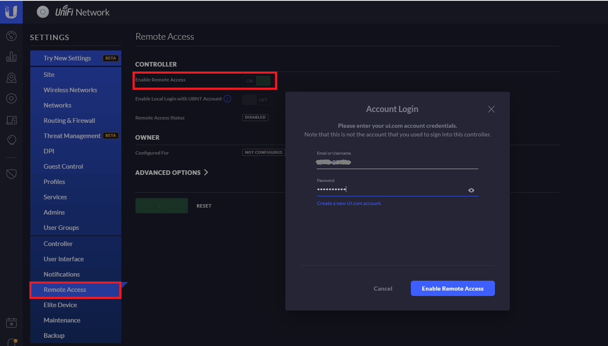Click the site status circle icon
The image size is (608, 346).
point(43,12)
